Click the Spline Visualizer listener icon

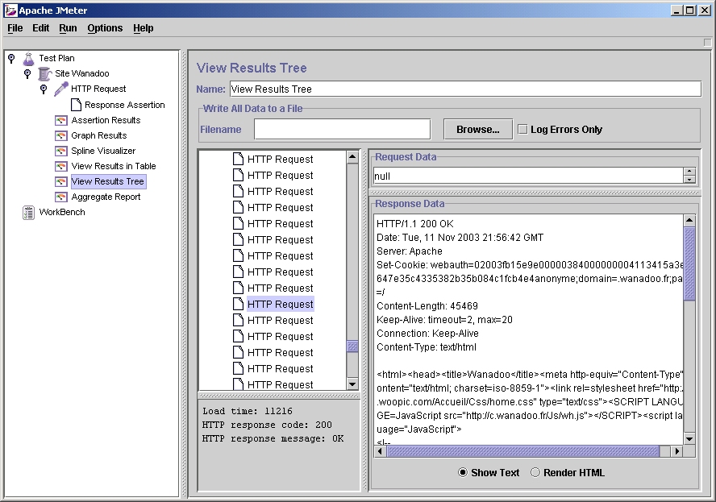60,151
